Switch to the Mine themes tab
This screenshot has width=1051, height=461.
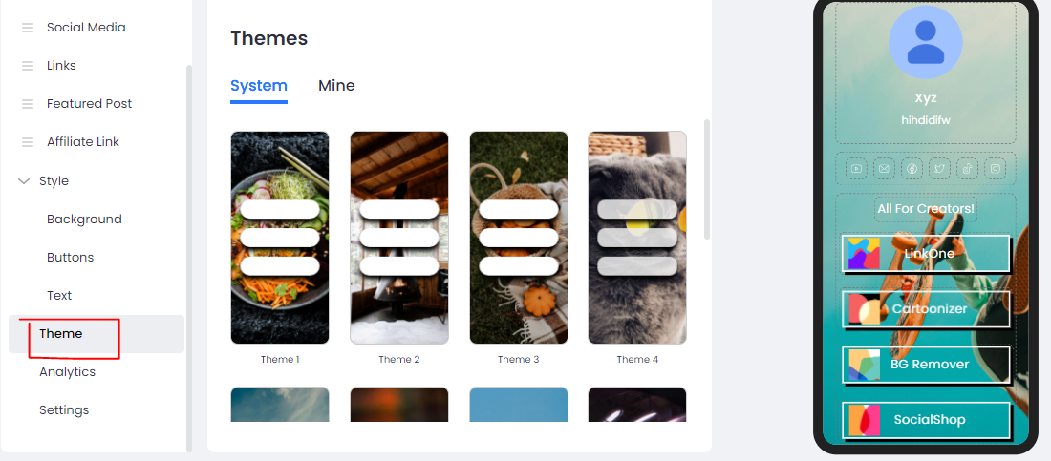[x=336, y=86]
